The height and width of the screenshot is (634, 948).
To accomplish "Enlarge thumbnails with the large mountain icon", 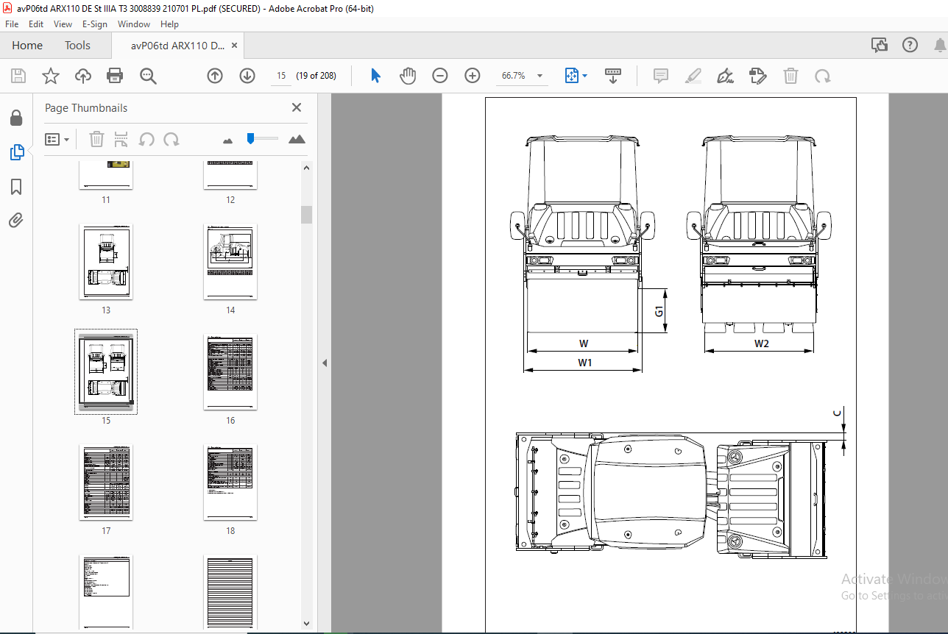I will point(297,139).
